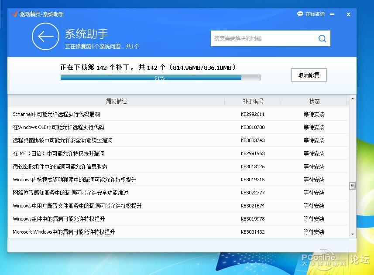The width and height of the screenshot is (374, 275).
Task: Click the 91% download progress bar
Action: [x=160, y=78]
